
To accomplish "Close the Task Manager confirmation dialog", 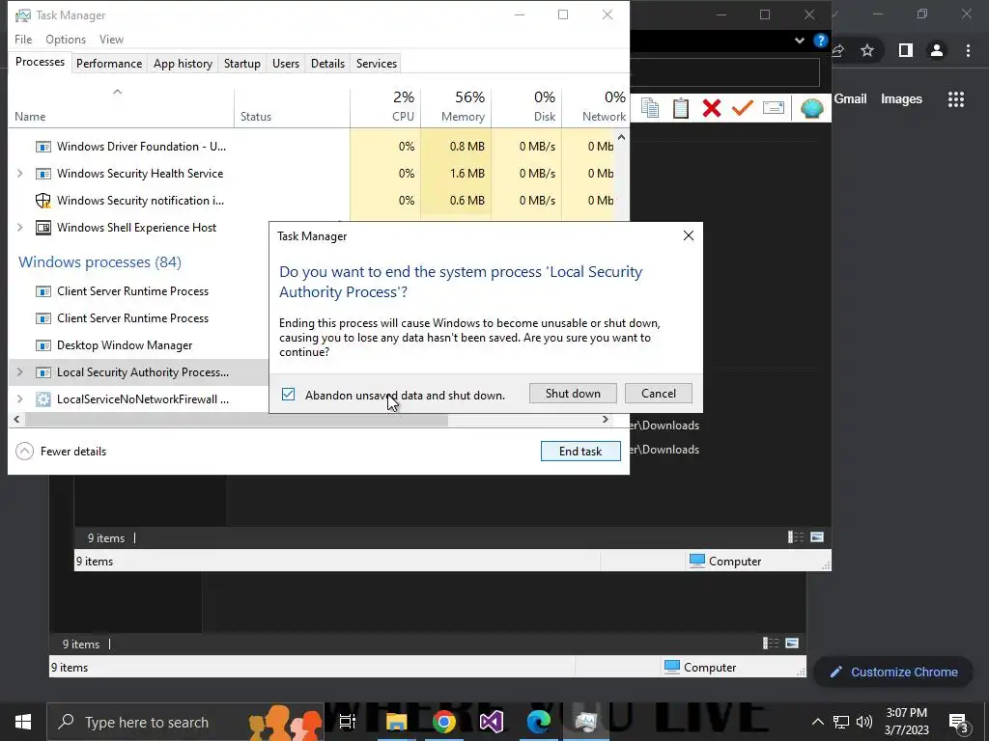I will coord(688,235).
